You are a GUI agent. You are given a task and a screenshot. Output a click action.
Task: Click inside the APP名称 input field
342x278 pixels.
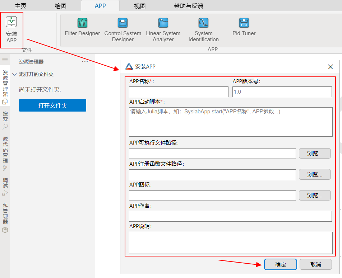[179, 92]
